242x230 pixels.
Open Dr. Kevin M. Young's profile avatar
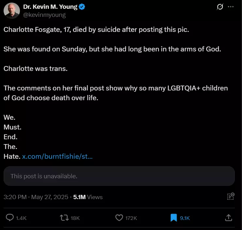pyautogui.click(x=11, y=11)
